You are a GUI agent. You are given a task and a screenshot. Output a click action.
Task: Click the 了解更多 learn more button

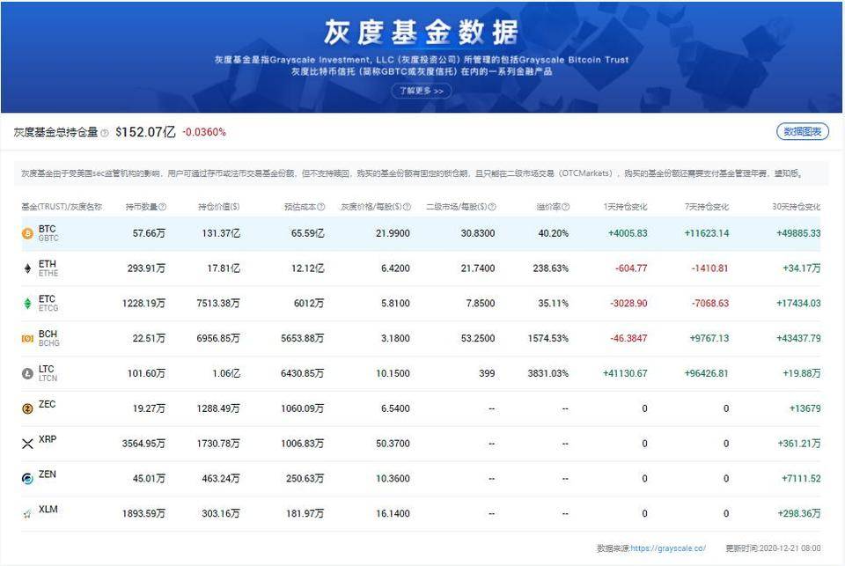tap(422, 91)
